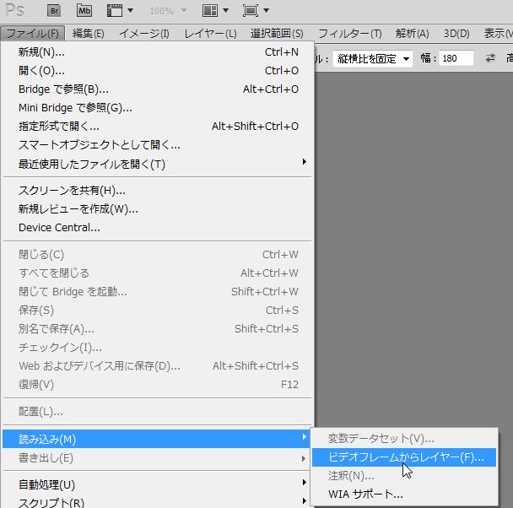
Task: Open the 表示 menu
Action: (x=498, y=34)
